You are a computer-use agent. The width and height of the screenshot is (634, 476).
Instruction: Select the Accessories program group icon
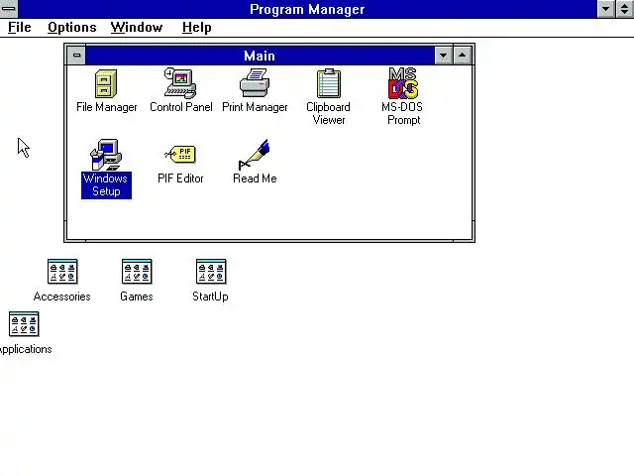[x=62, y=272]
